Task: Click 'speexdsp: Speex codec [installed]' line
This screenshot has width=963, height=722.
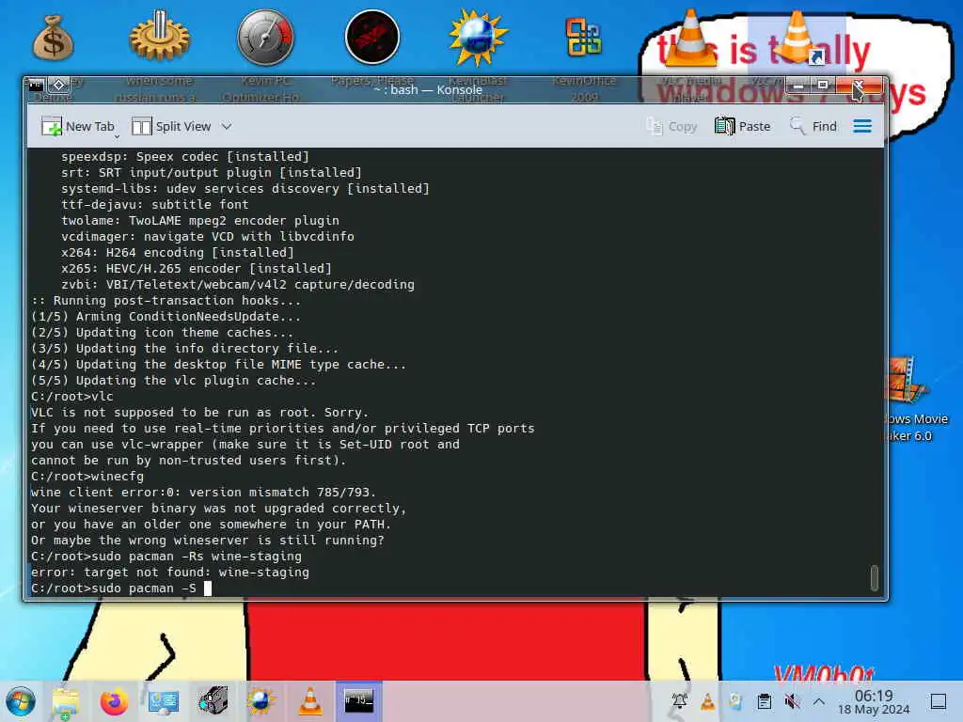Action: pyautogui.click(x=185, y=157)
